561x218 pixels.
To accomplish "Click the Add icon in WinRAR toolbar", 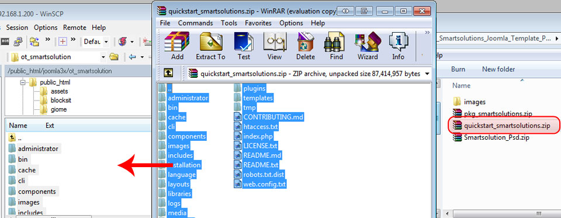I will tap(176, 46).
